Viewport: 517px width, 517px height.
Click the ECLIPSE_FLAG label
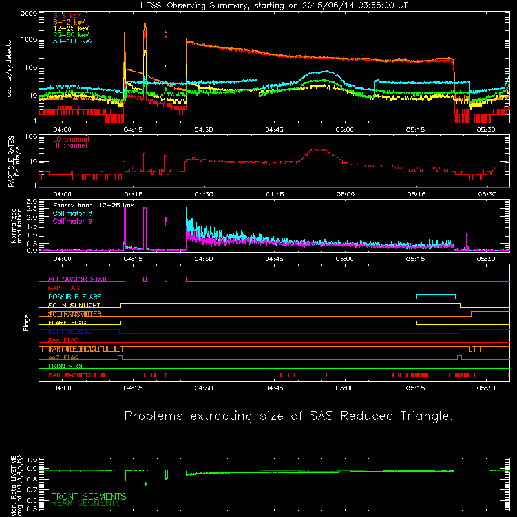click(x=70, y=332)
